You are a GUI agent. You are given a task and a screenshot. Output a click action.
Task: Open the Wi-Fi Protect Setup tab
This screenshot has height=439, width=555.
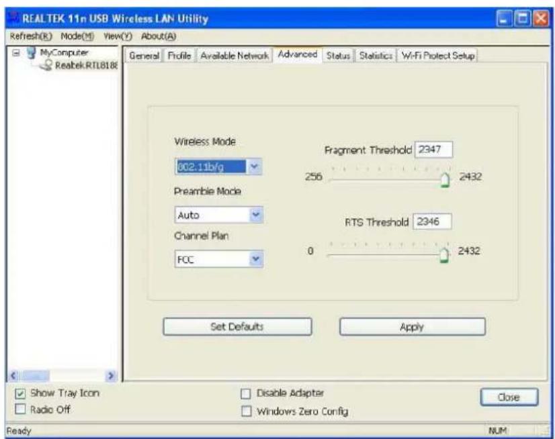pyautogui.click(x=437, y=56)
